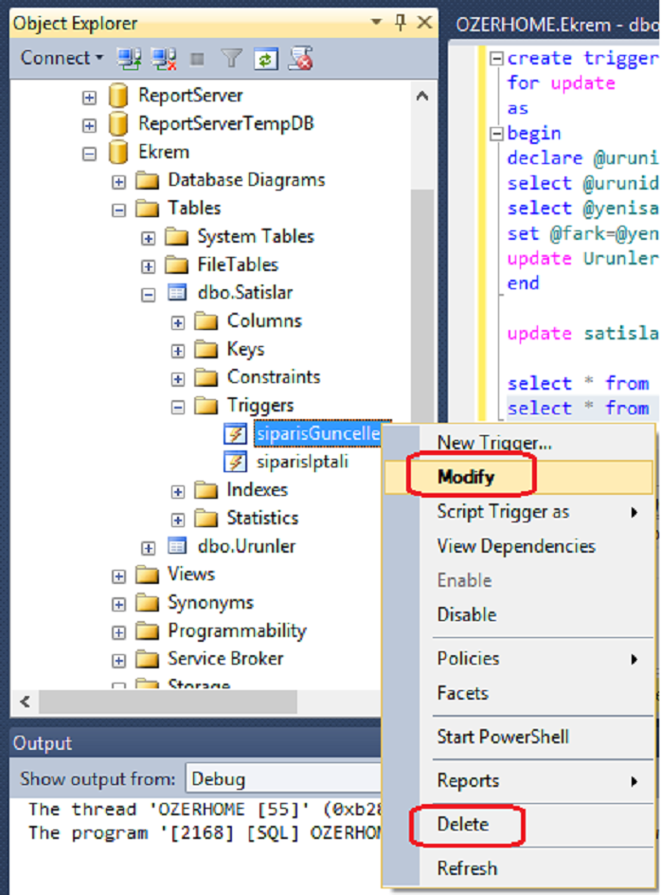Screen dimensions: 661x895
Task: Click the Ekrem database cylinder icon
Action: (x=118, y=152)
